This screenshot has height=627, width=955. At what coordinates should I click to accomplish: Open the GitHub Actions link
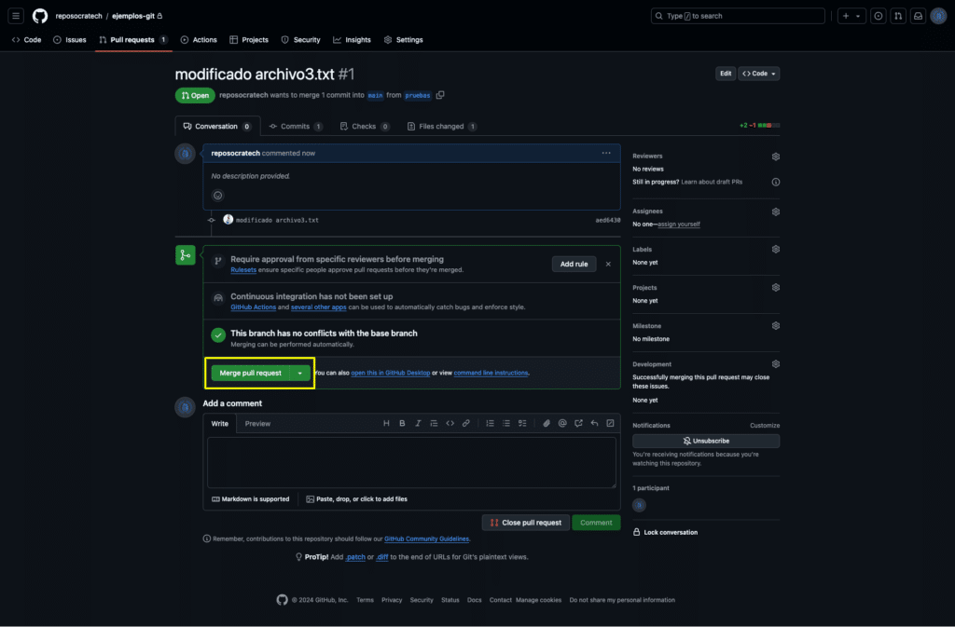click(x=254, y=307)
